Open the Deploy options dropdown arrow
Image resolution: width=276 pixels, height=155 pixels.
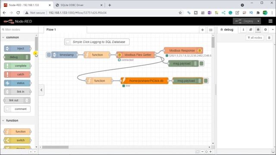pos(258,21)
